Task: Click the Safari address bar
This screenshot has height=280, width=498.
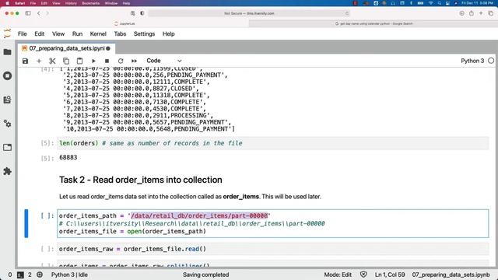Action: coord(249,13)
